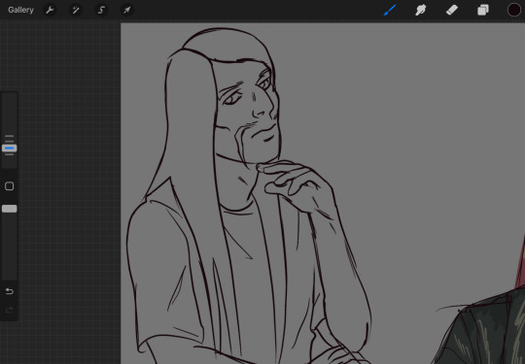Tap the square Modify eyedropper button

point(10,186)
